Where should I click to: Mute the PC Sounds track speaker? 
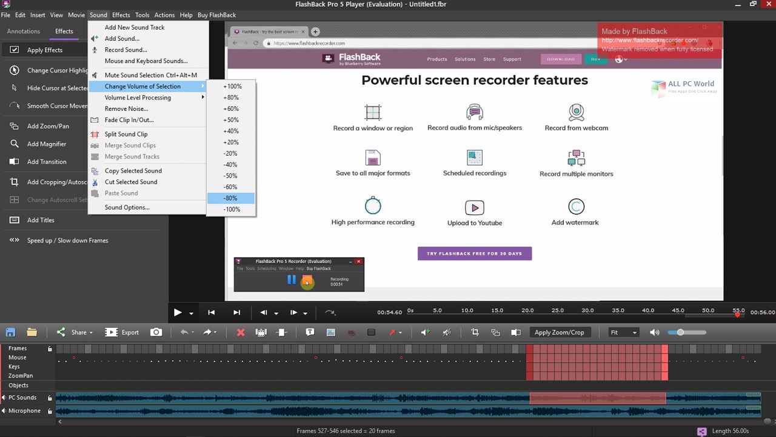coord(4,398)
